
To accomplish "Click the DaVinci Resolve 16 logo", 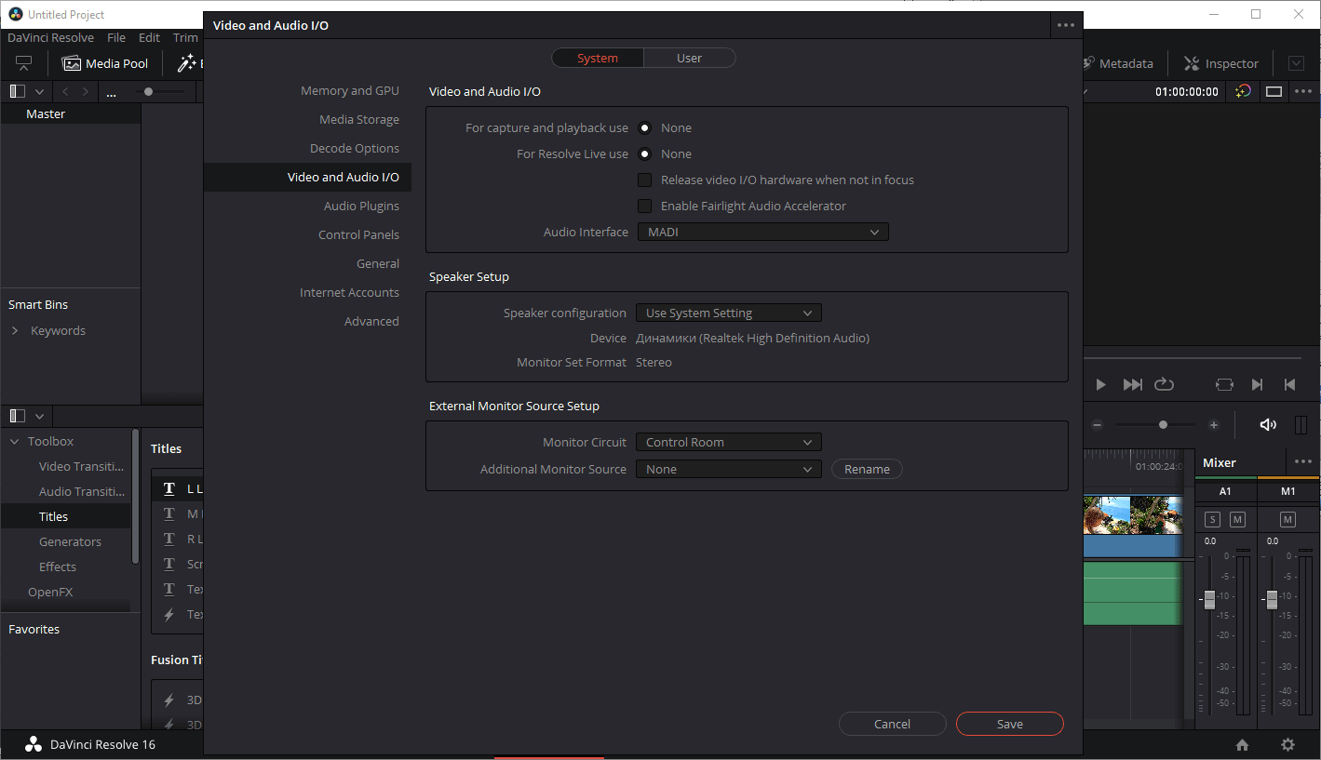I will (x=34, y=744).
